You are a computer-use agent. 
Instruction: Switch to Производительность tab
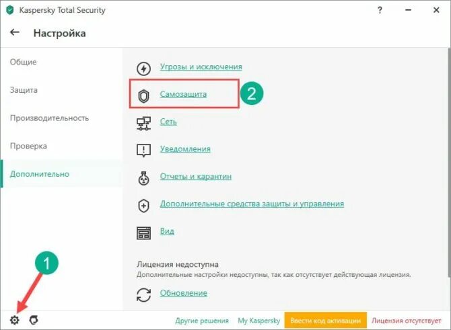[x=49, y=118]
